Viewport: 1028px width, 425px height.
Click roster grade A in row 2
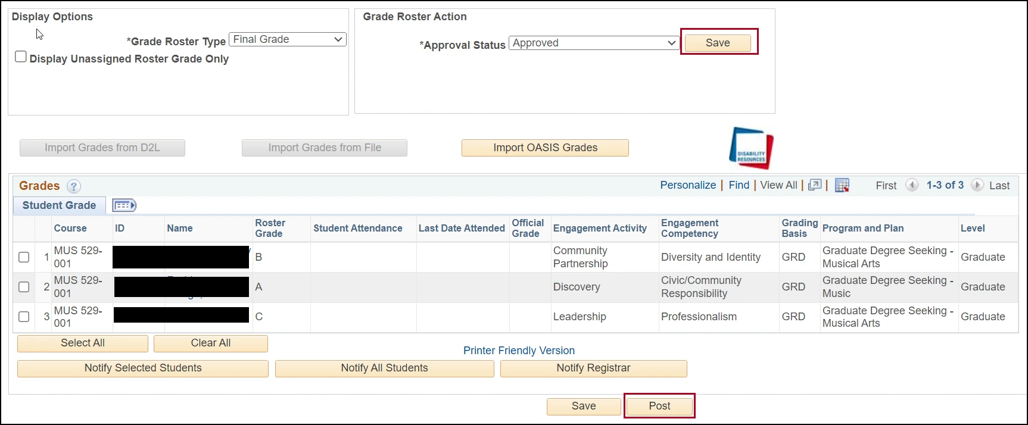click(258, 287)
